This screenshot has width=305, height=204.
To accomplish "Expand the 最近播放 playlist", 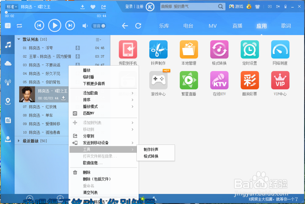I will point(19,141).
